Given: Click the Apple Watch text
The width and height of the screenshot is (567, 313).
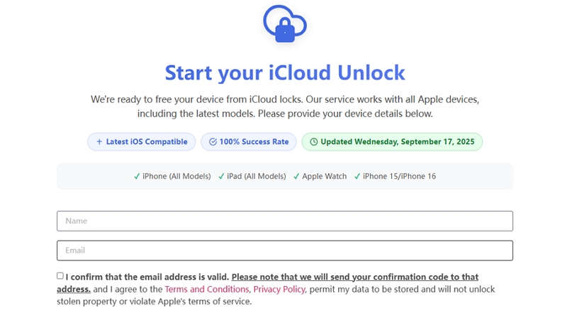Looking at the screenshot, I should (325, 177).
